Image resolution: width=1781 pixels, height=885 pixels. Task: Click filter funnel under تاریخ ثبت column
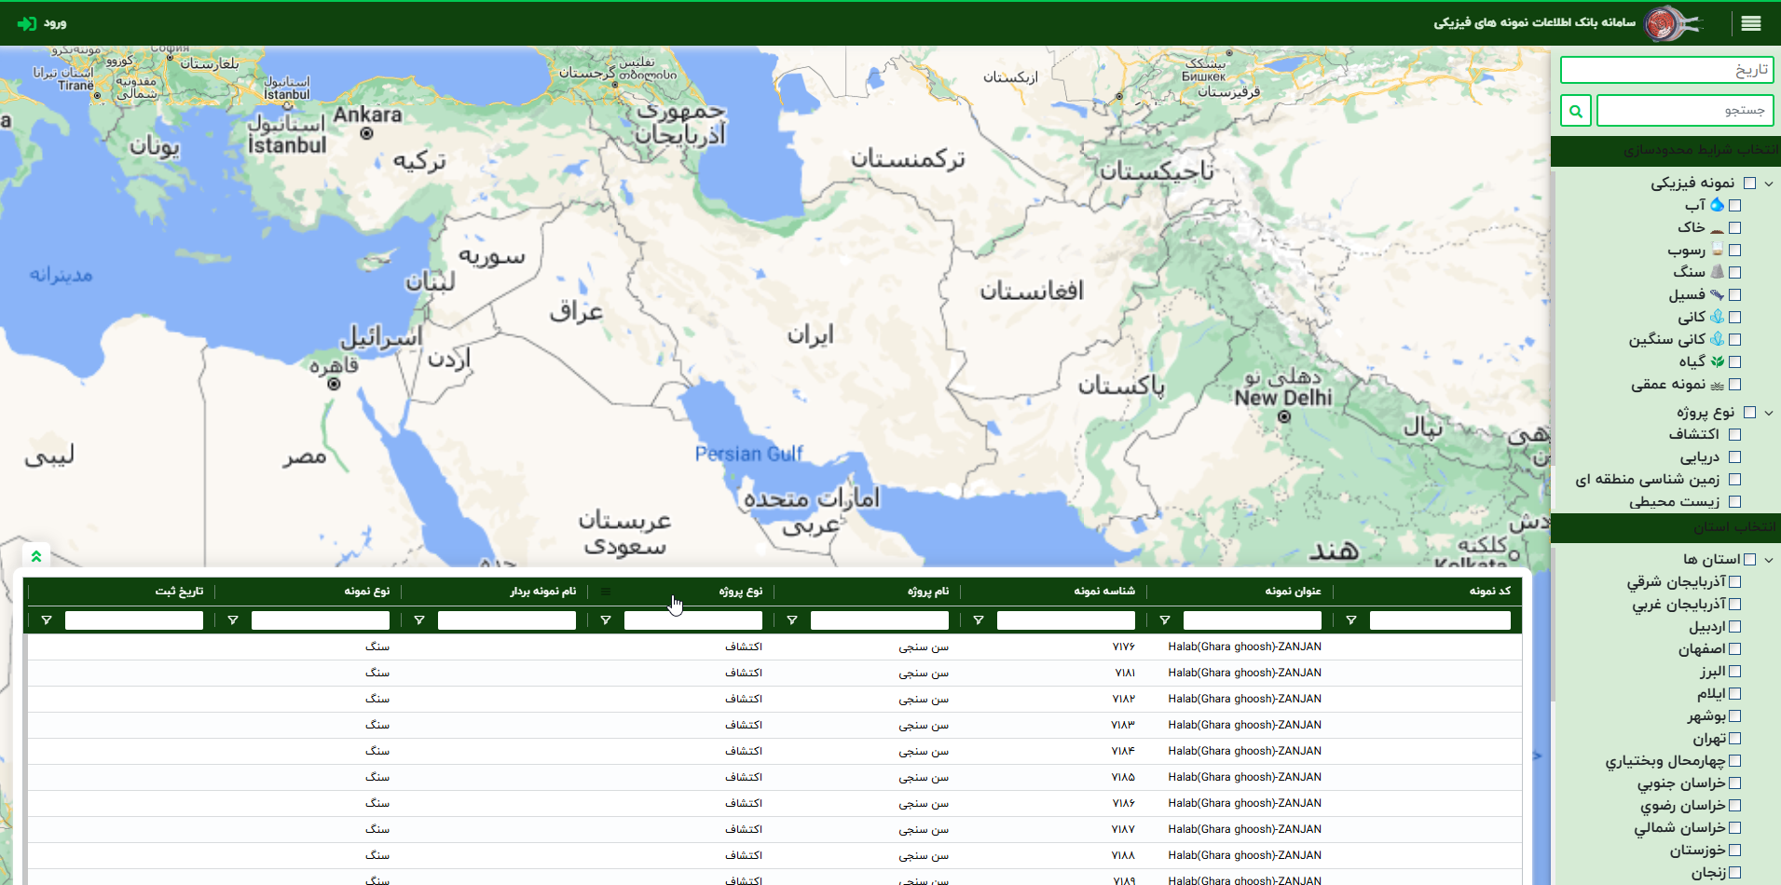(46, 620)
